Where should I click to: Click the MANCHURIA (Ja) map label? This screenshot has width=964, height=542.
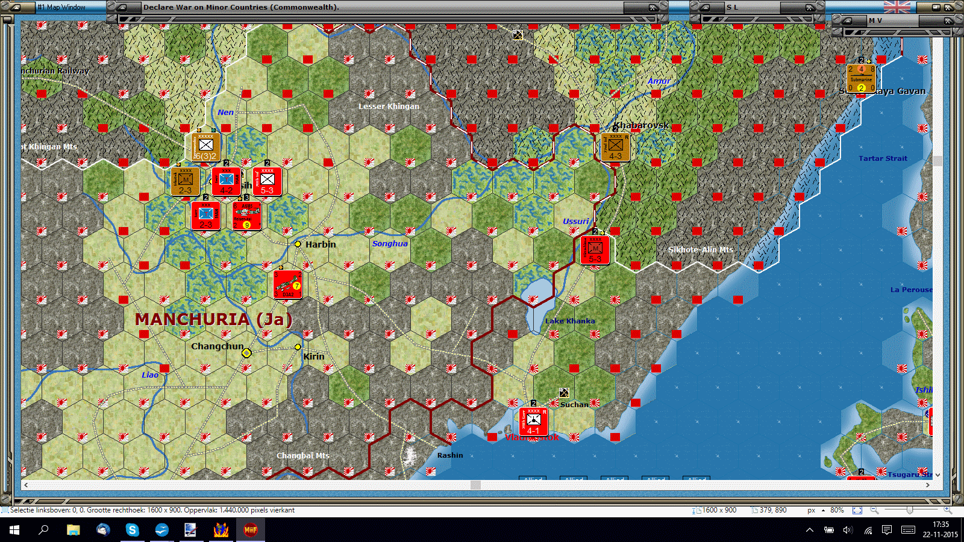coord(214,319)
